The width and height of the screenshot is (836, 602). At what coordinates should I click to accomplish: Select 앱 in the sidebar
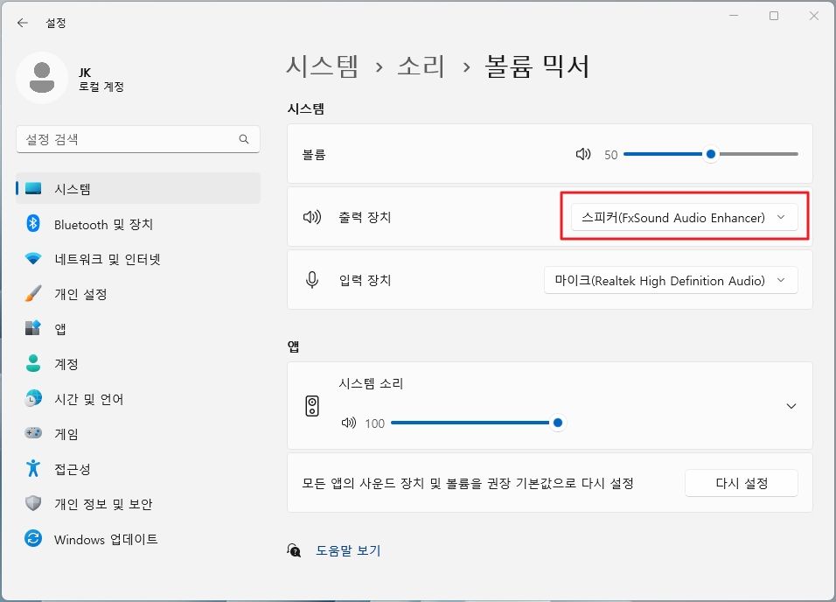tap(138, 328)
